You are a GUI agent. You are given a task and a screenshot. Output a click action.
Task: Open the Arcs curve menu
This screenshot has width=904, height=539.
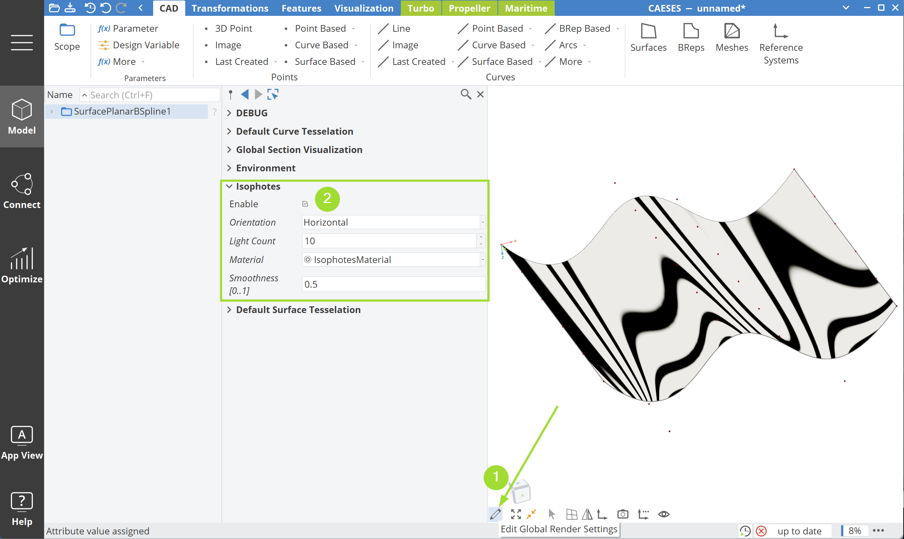click(566, 45)
